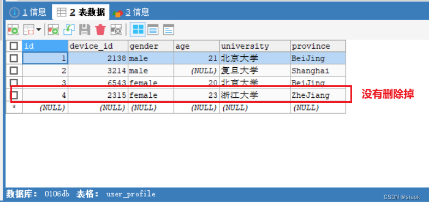Viewport: 429px width, 205px height.
Task: Click the asterisk new-row marker
Action: 14,108
